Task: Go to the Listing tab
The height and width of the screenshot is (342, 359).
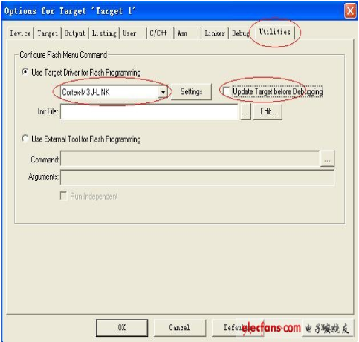Action: click(x=104, y=33)
